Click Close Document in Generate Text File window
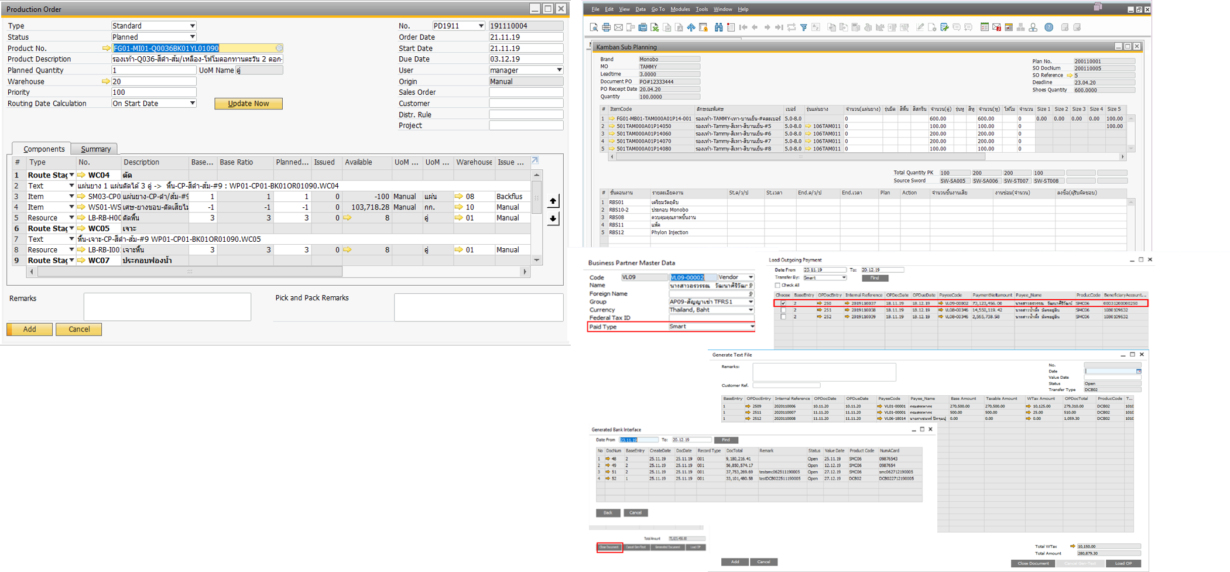 pos(1033,564)
